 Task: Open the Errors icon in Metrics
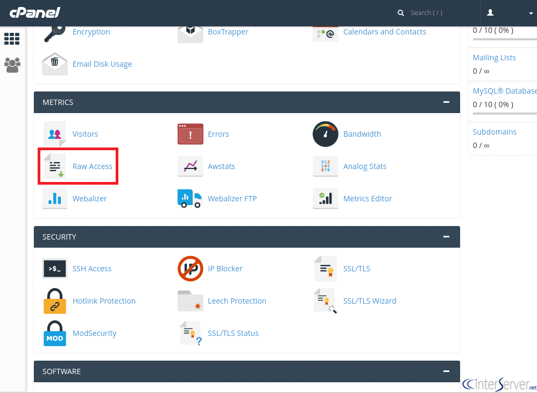[190, 134]
